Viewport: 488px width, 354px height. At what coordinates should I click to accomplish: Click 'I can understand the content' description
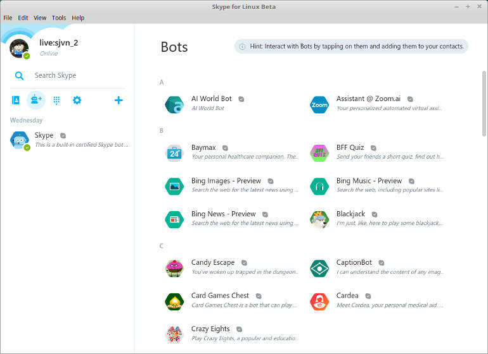390,272
